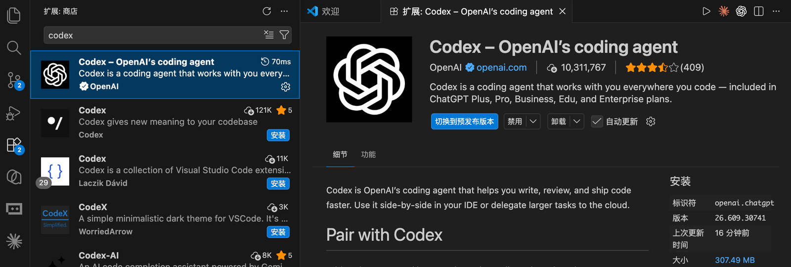
Task: Open Source Control view with badge 2
Action: (14, 80)
